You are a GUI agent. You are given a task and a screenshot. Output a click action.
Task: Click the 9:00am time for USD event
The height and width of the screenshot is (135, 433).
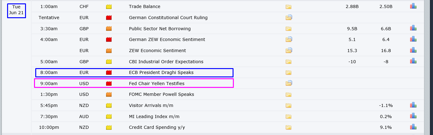(49, 83)
